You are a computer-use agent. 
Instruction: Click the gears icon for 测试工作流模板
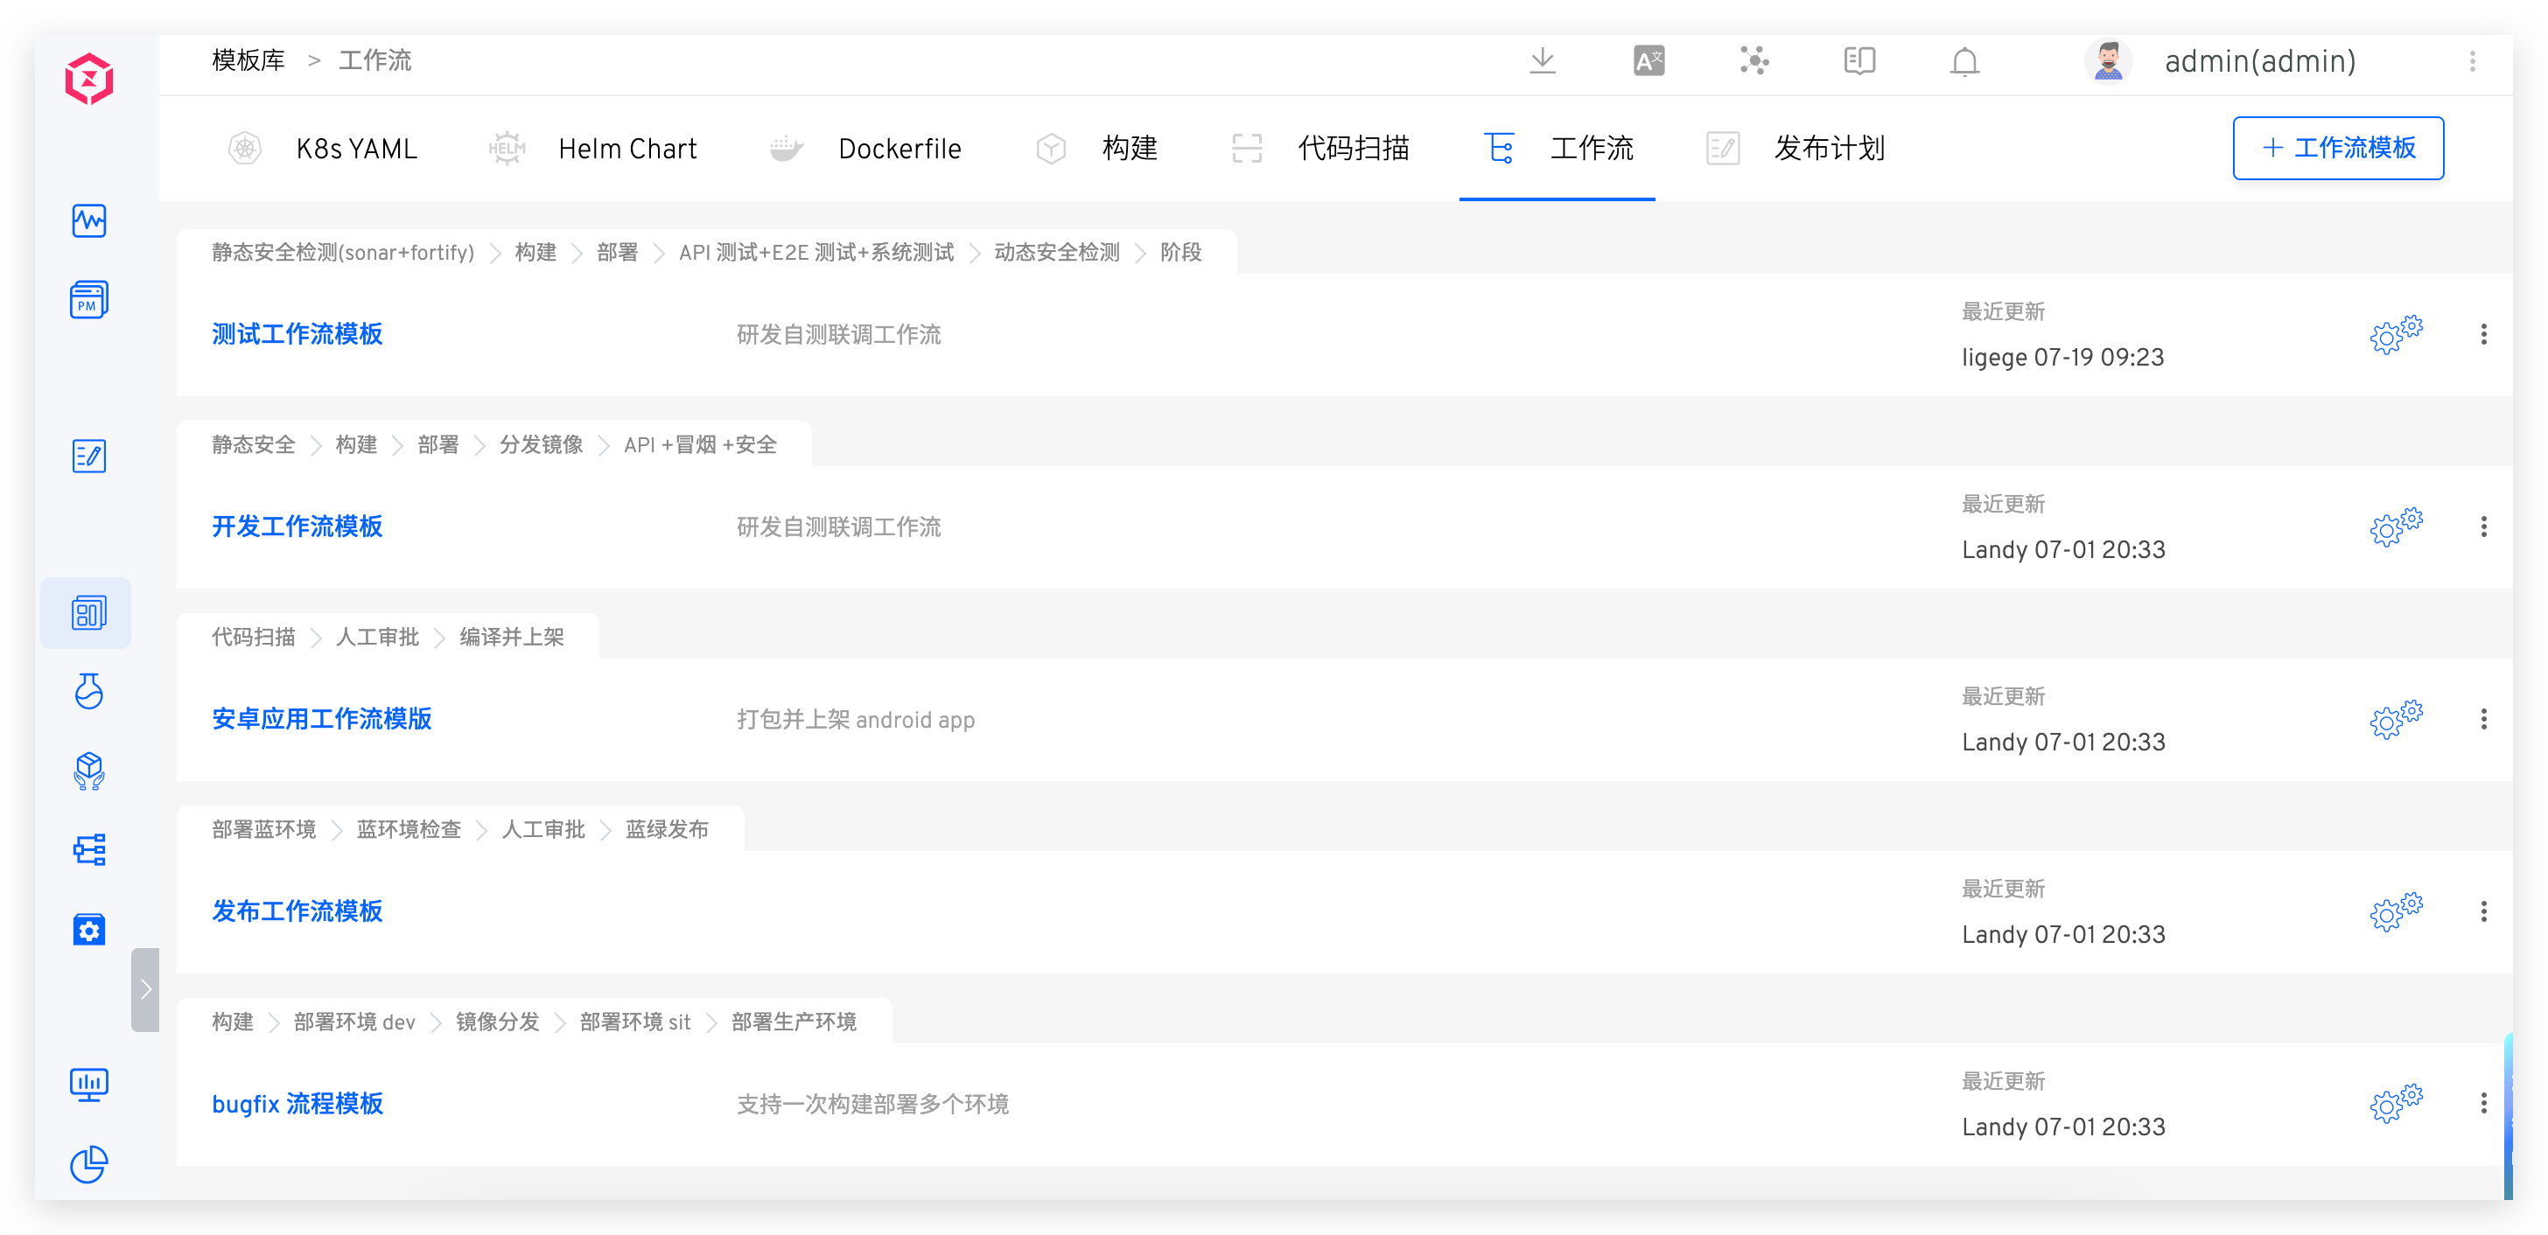pyautogui.click(x=2395, y=335)
